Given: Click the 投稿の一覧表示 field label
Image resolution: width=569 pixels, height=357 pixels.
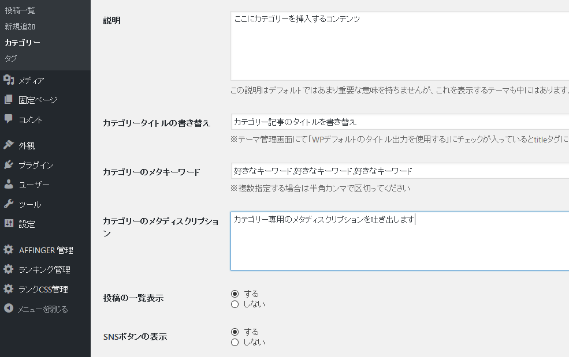Looking at the screenshot, I should [x=133, y=298].
